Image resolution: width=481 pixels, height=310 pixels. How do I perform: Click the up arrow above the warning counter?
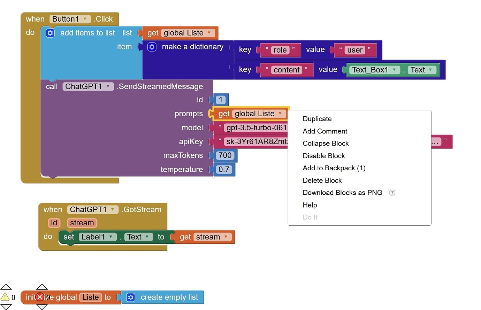(x=6, y=287)
